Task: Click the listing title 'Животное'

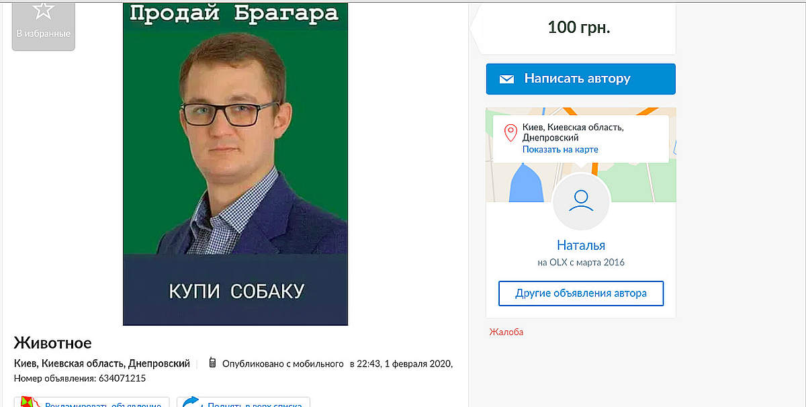Action: point(52,343)
